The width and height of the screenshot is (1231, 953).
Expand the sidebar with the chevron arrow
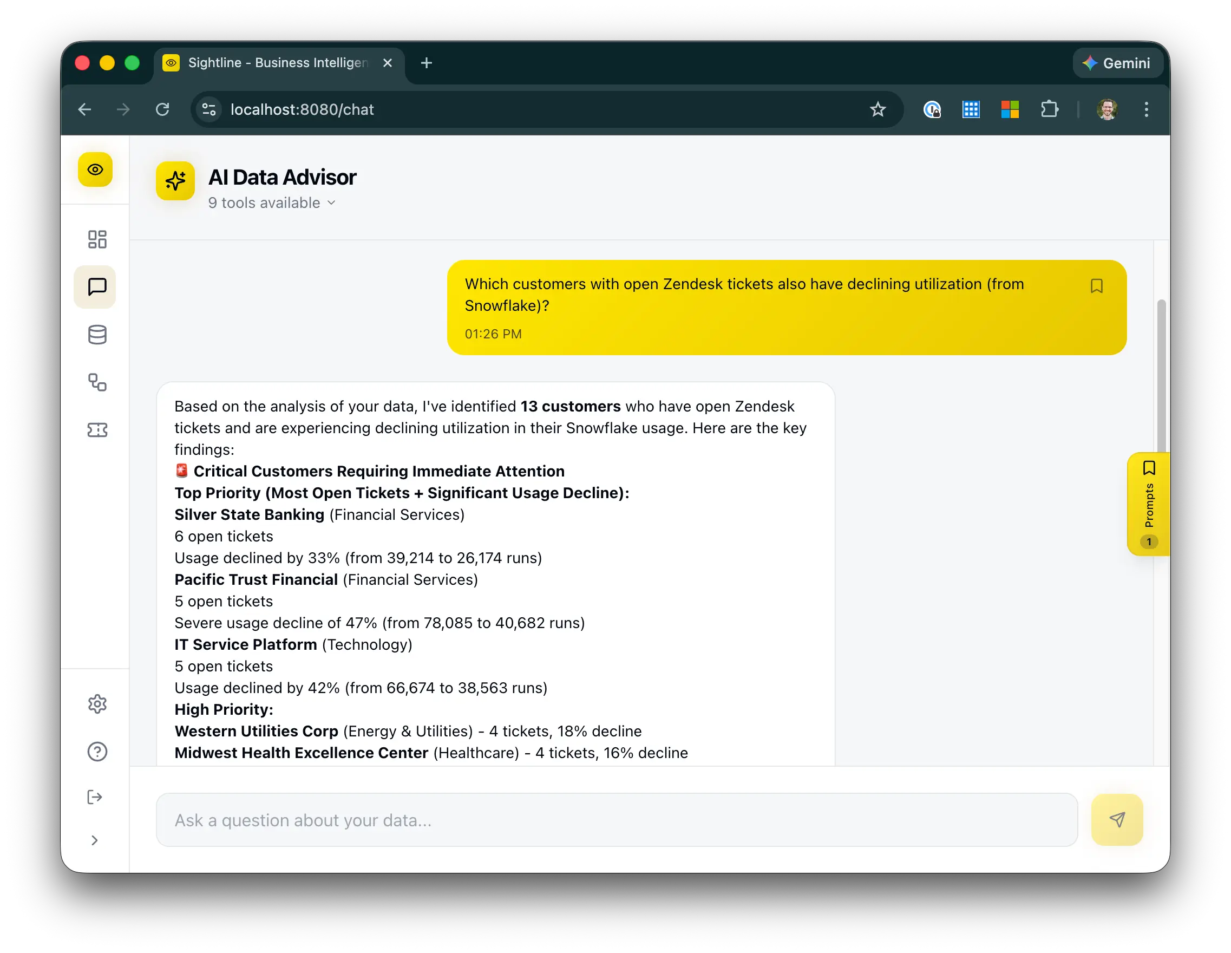pos(95,841)
